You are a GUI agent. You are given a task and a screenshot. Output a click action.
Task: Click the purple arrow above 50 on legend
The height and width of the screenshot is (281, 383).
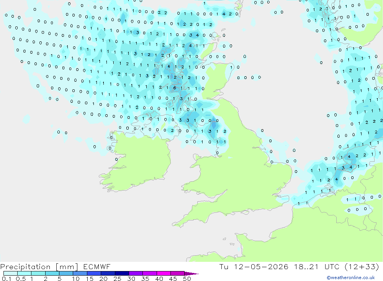pos(191,274)
